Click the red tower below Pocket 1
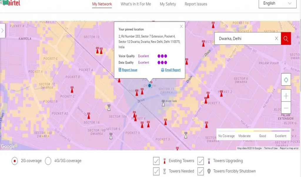The image size is (301, 177). 206,125
